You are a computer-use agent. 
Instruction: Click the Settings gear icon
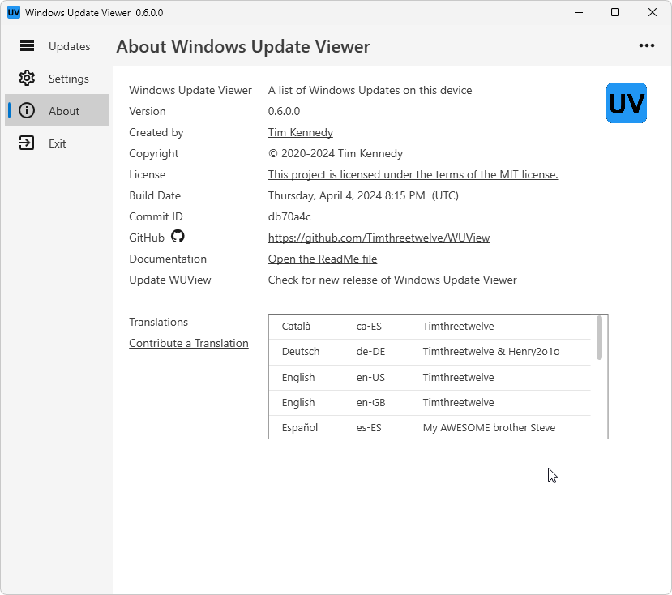(x=27, y=78)
